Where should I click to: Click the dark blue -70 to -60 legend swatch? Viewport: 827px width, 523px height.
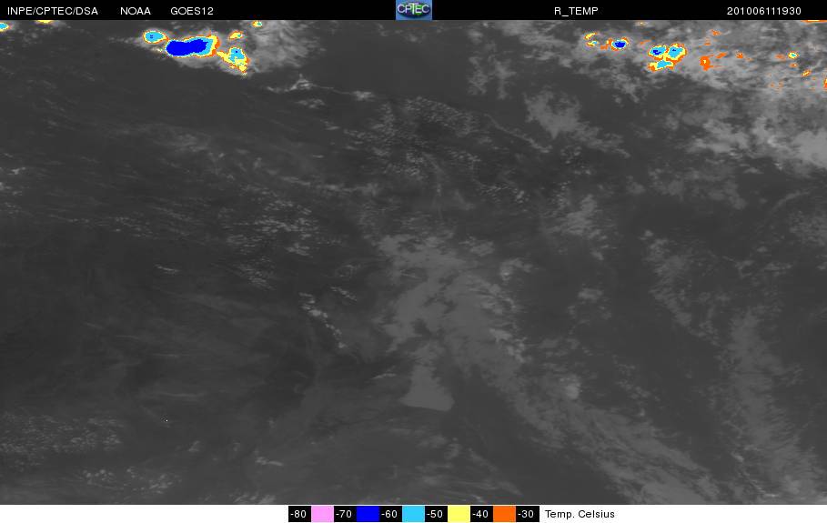click(x=368, y=514)
